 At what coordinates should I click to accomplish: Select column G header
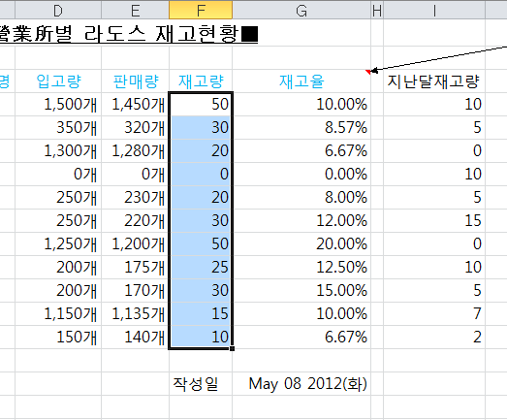coord(301,11)
